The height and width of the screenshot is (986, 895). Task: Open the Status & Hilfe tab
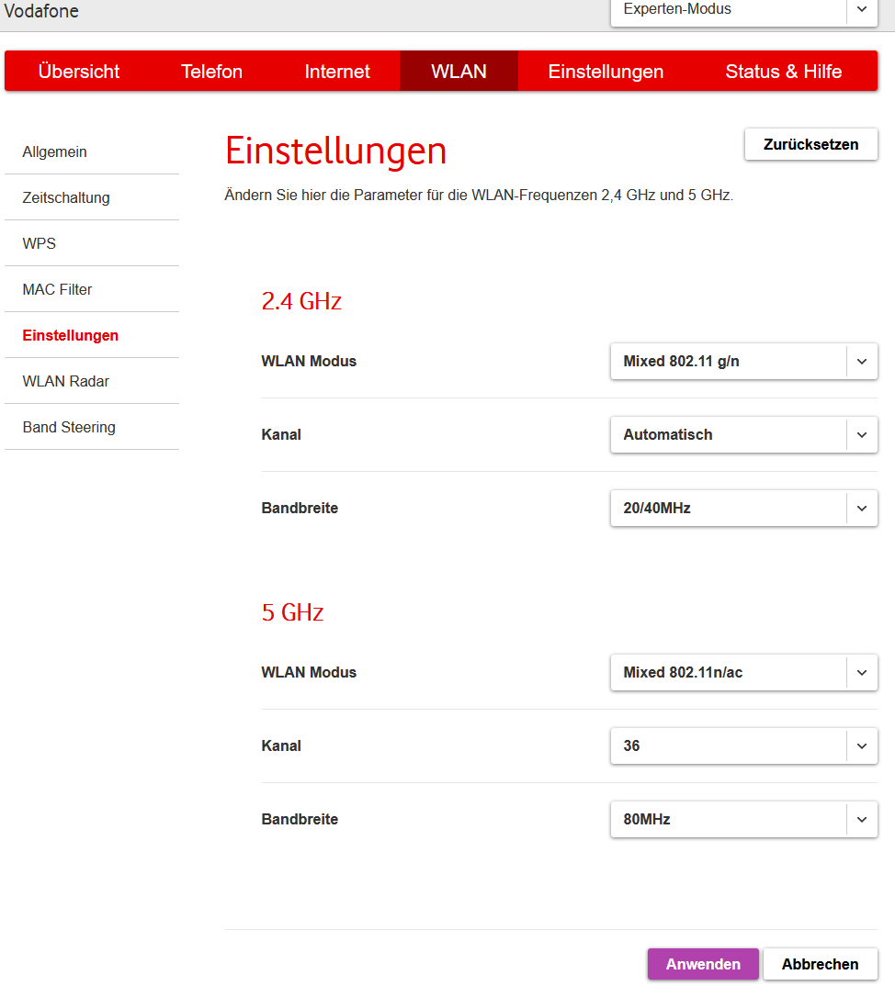click(784, 71)
